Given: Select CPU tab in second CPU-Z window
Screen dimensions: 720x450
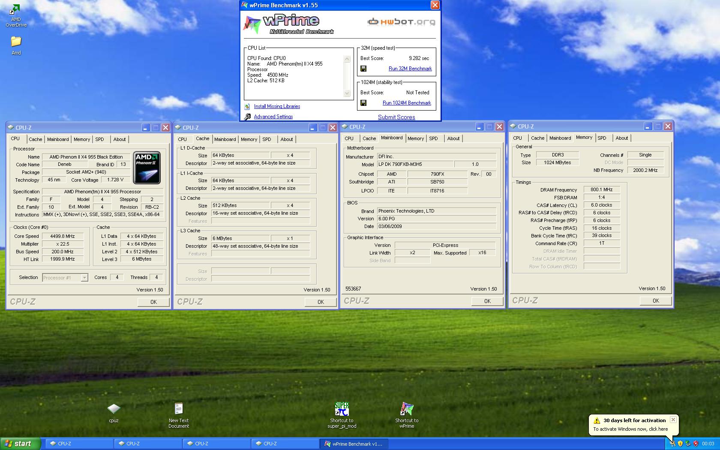Looking at the screenshot, I should 182,139.
